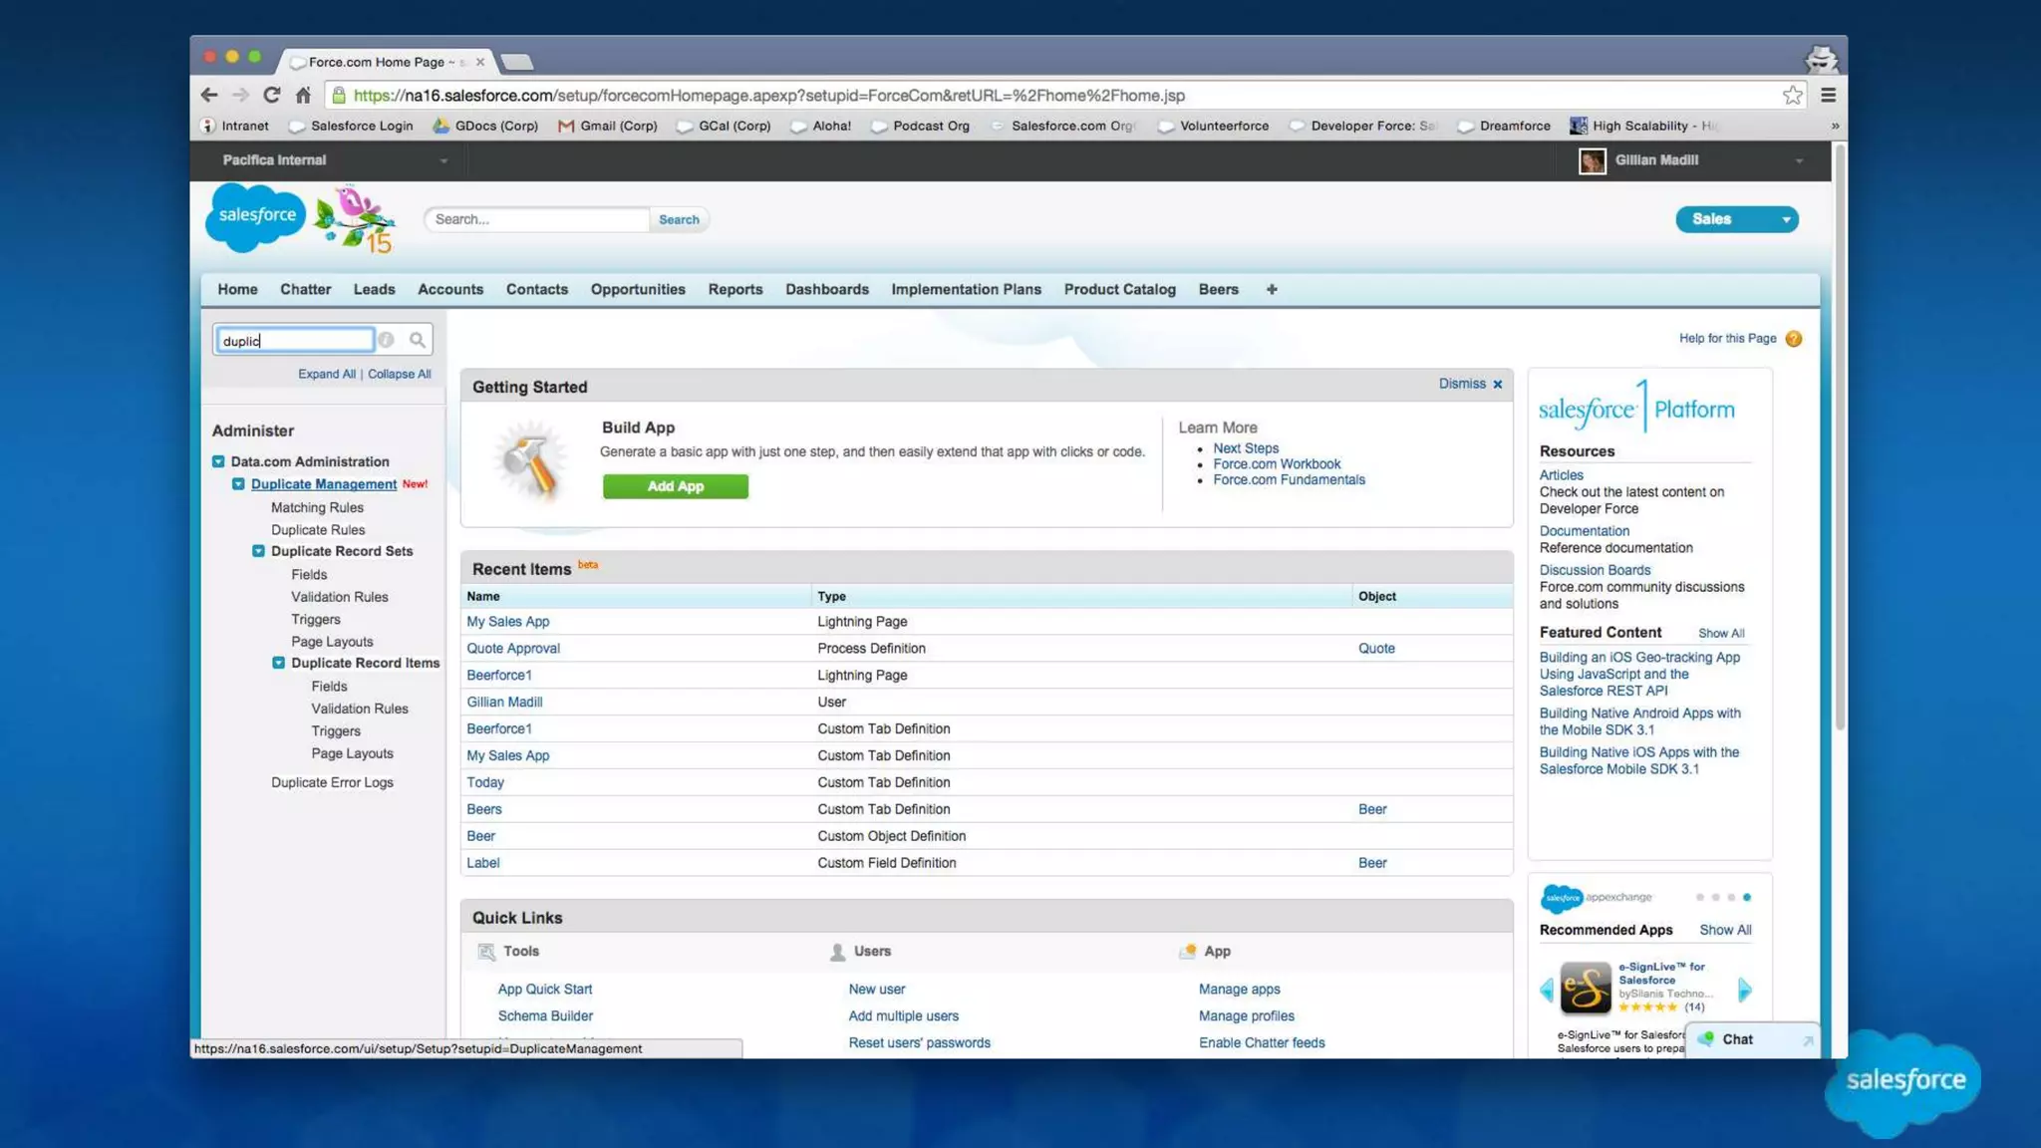Open the Chrome hamburger menu icon
This screenshot has width=2041, height=1148.
point(1828,95)
